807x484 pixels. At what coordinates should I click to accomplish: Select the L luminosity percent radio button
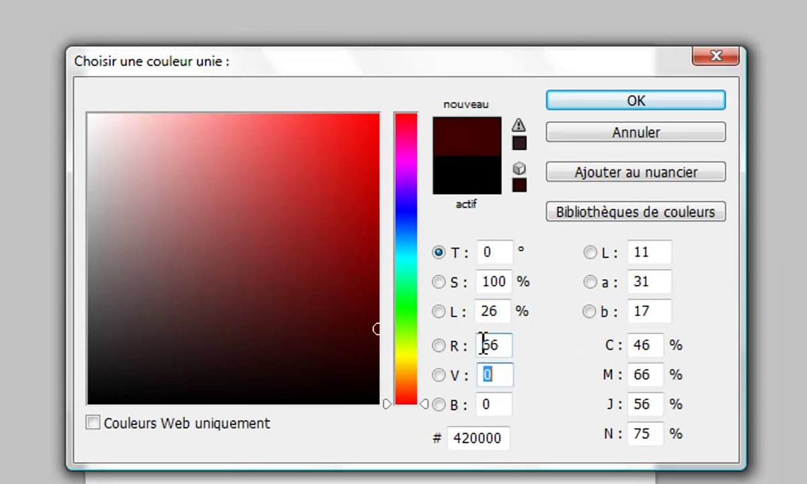(x=438, y=312)
